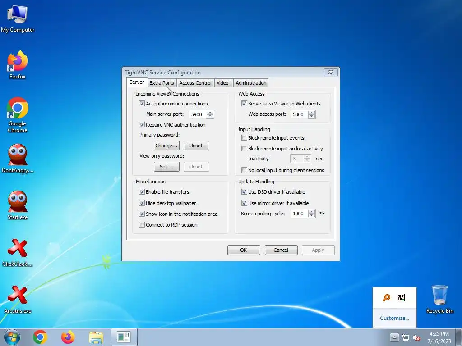Viewport: 462px width, 346px height.
Task: Switch to the Administration tab
Action: [251, 83]
